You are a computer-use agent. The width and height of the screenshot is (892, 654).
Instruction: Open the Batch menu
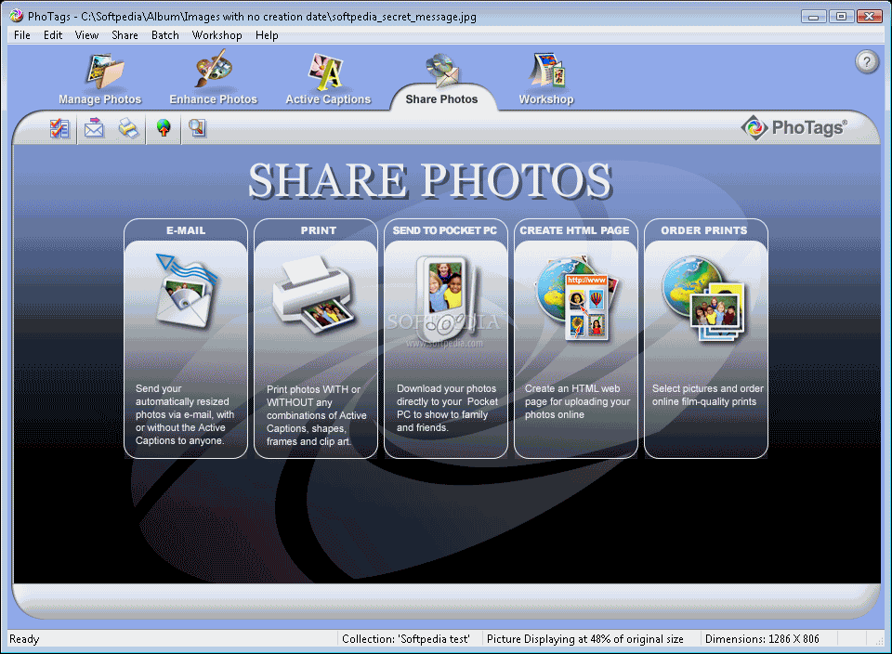tap(165, 35)
